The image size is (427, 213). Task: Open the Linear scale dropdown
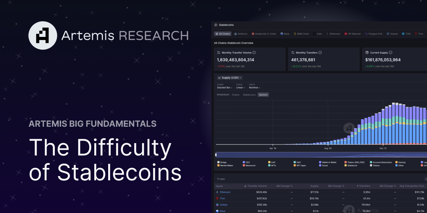click(241, 87)
